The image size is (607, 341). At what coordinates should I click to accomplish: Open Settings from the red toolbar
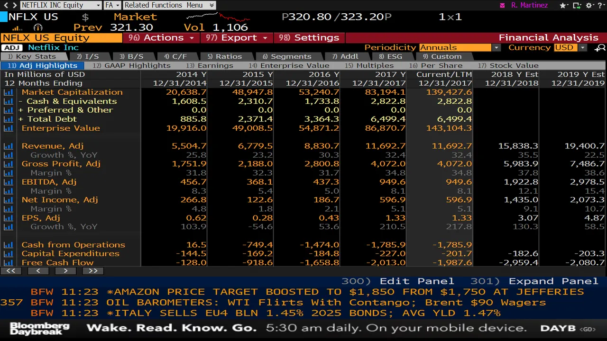pos(309,38)
